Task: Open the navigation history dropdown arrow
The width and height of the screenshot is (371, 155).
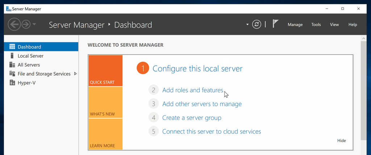Action: click(34, 24)
